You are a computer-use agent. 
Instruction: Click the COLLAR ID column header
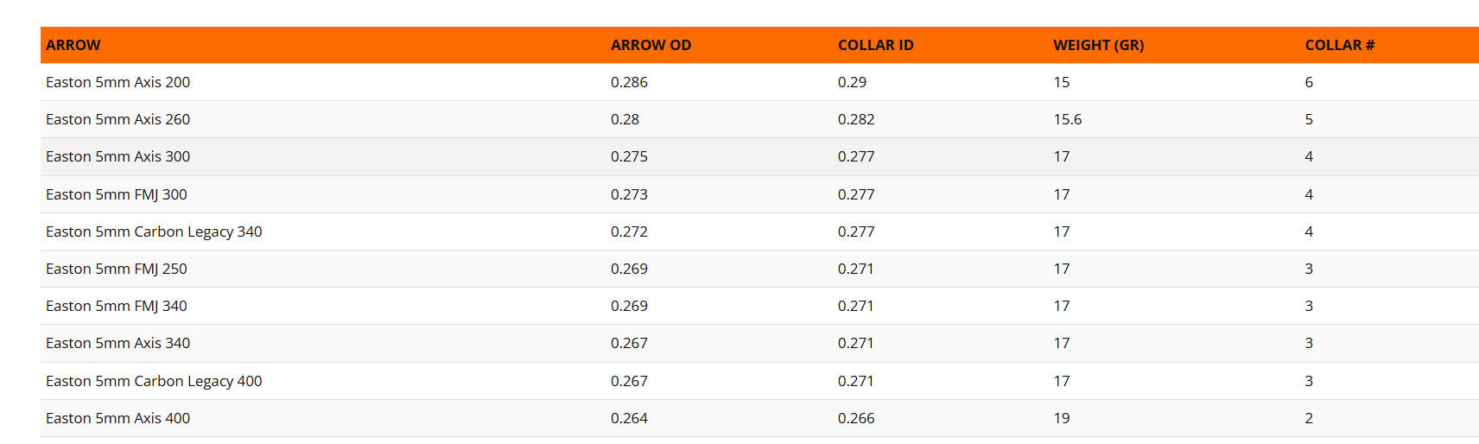tap(875, 45)
